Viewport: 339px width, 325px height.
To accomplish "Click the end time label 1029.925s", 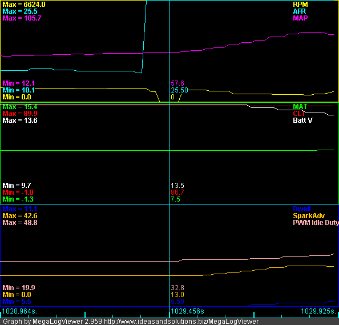I will 318,311.
